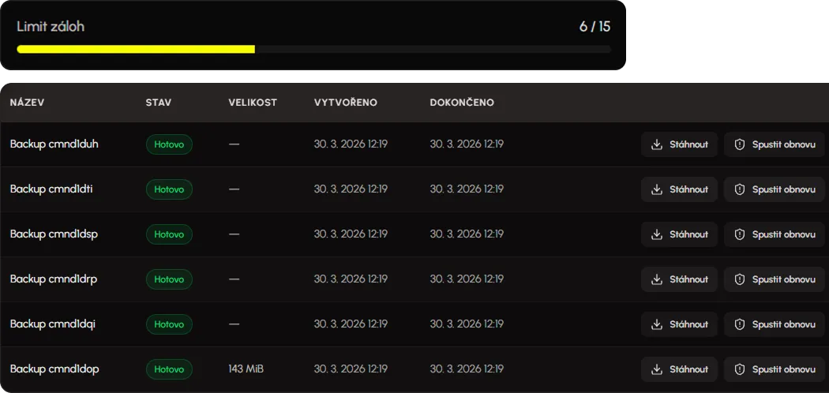This screenshot has height=393, width=829.
Task: Select the Backup cmnd1dop row name
Action: click(54, 369)
